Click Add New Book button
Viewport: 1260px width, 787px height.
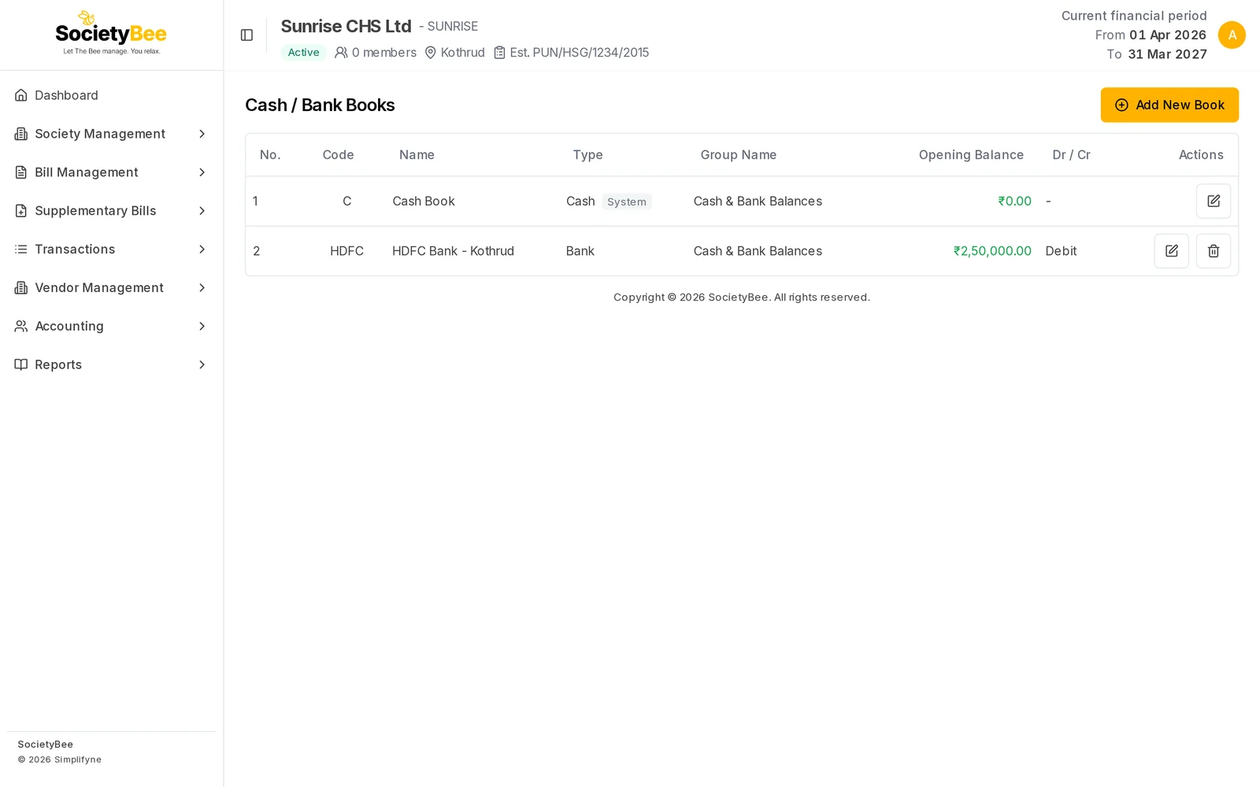tap(1169, 105)
